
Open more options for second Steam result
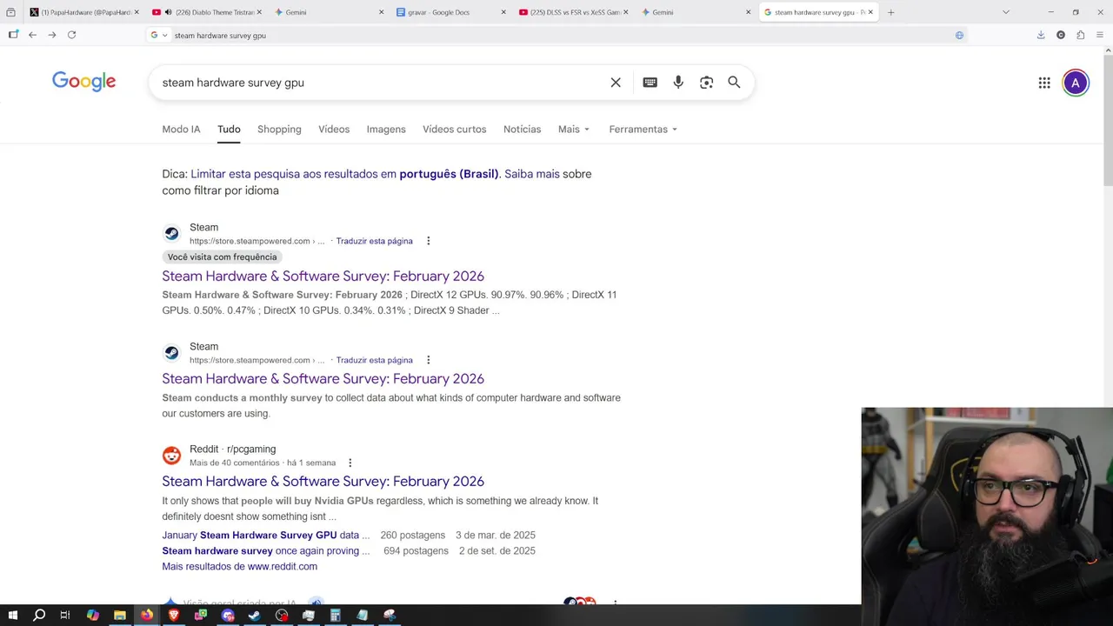coord(428,360)
